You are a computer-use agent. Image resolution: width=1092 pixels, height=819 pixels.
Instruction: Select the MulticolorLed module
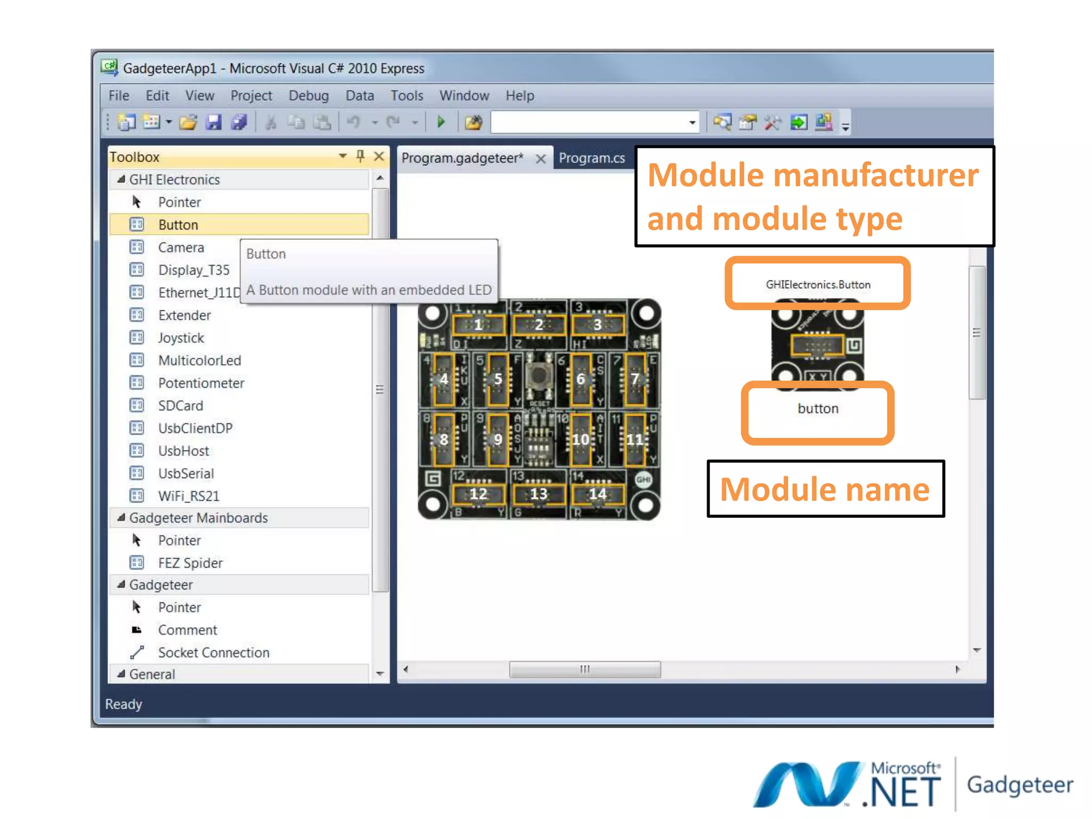click(238, 360)
